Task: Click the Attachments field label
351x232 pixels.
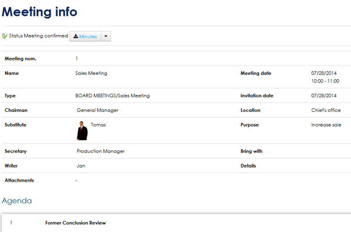Action: point(19,180)
